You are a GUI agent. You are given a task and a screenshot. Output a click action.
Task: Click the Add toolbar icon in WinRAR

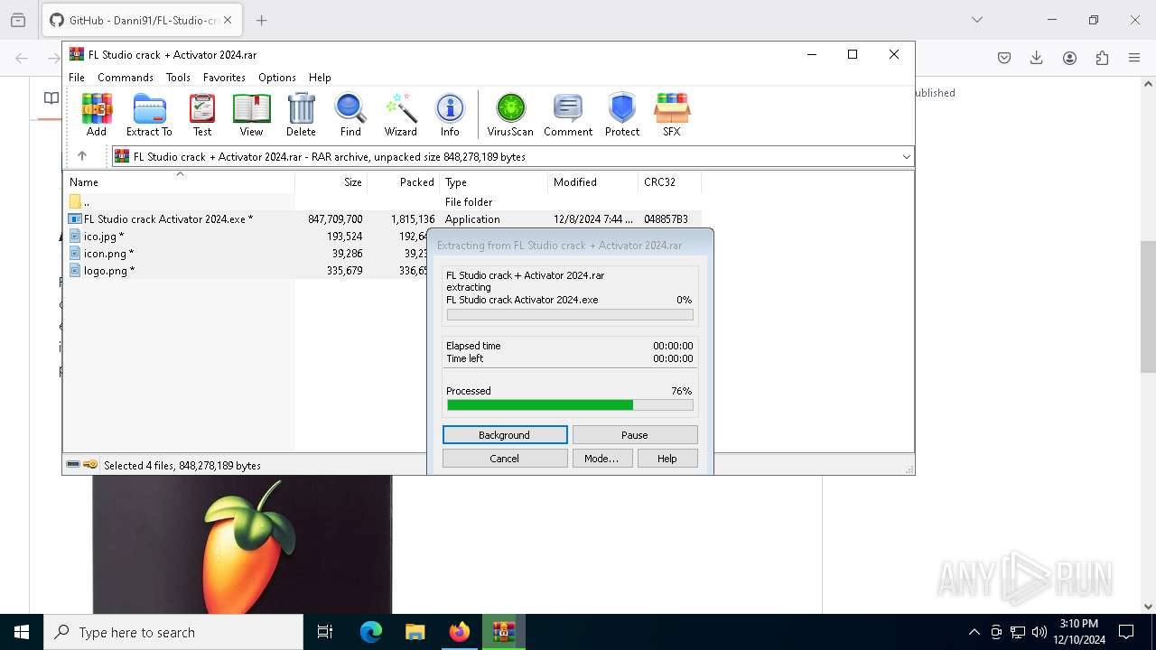click(x=97, y=115)
